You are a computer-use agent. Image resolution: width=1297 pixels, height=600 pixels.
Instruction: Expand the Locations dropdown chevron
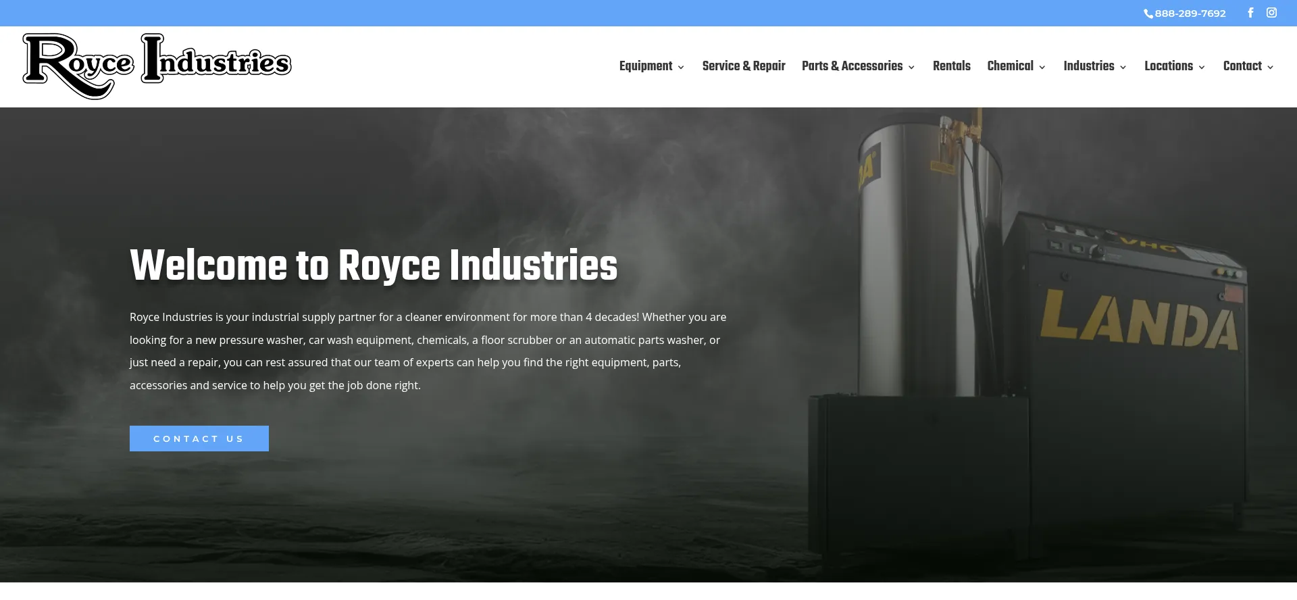[x=1202, y=67]
